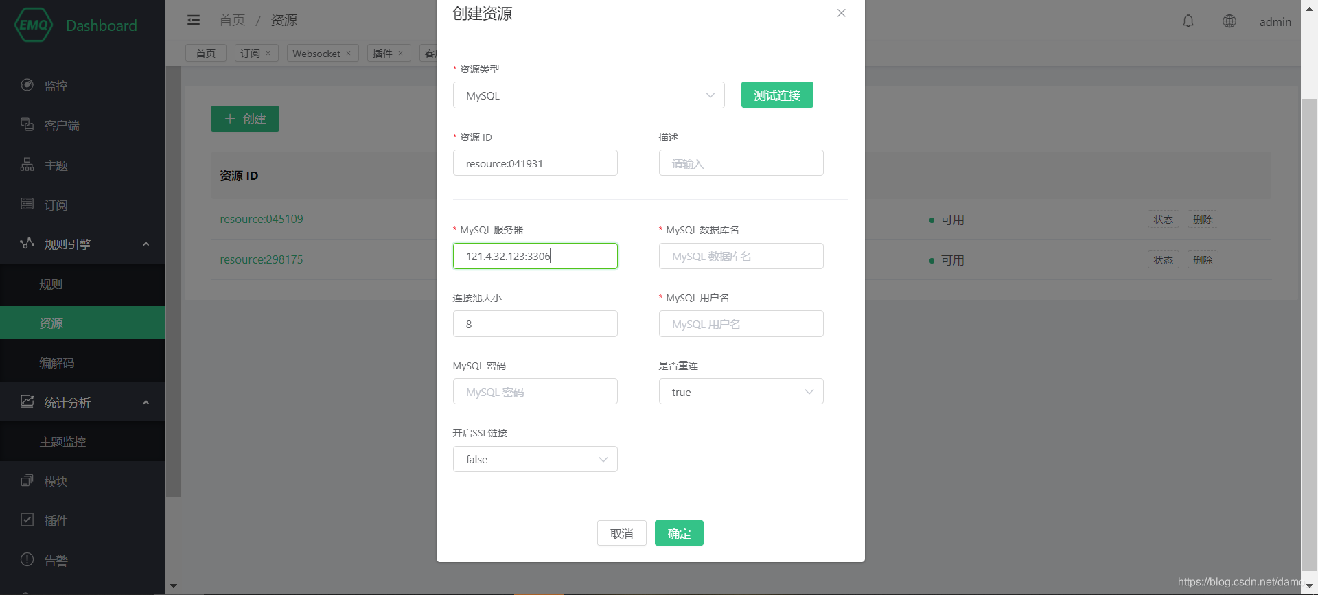Image resolution: width=1318 pixels, height=595 pixels.
Task: Click the 规则引擎 rule engine icon
Action: pos(27,244)
